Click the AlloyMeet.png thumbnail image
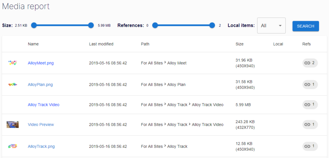Viewport: 329px width, 158px height. point(13,63)
